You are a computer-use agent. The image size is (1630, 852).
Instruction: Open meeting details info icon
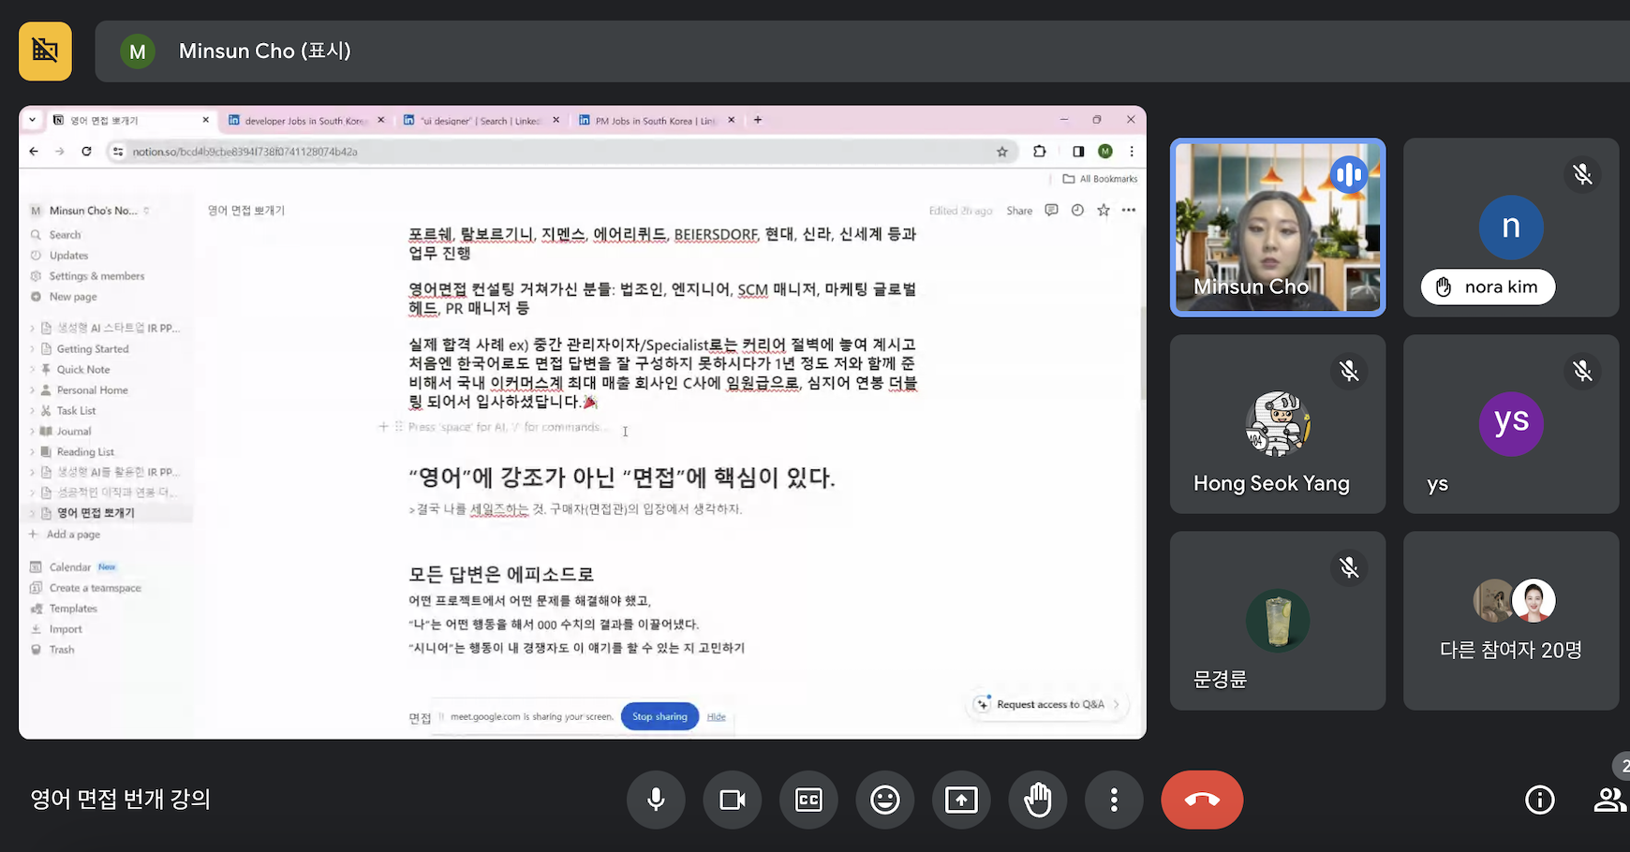point(1540,800)
